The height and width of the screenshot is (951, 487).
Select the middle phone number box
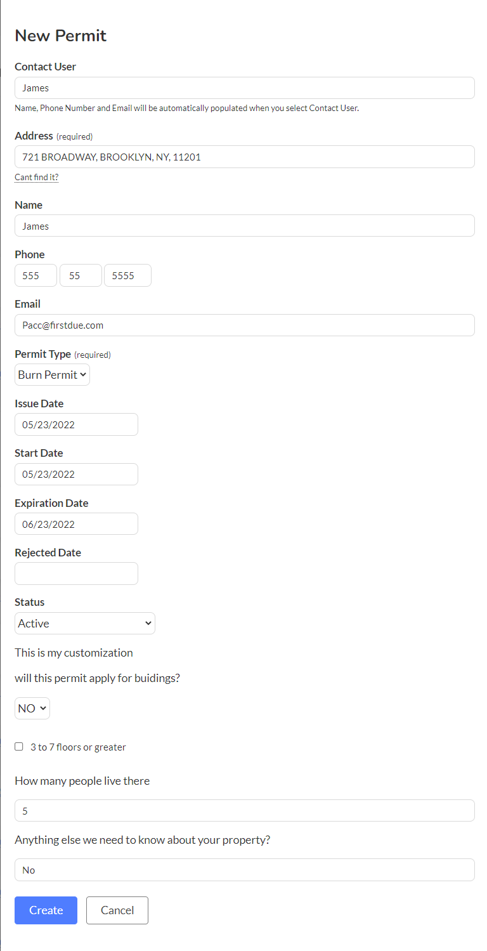point(81,275)
